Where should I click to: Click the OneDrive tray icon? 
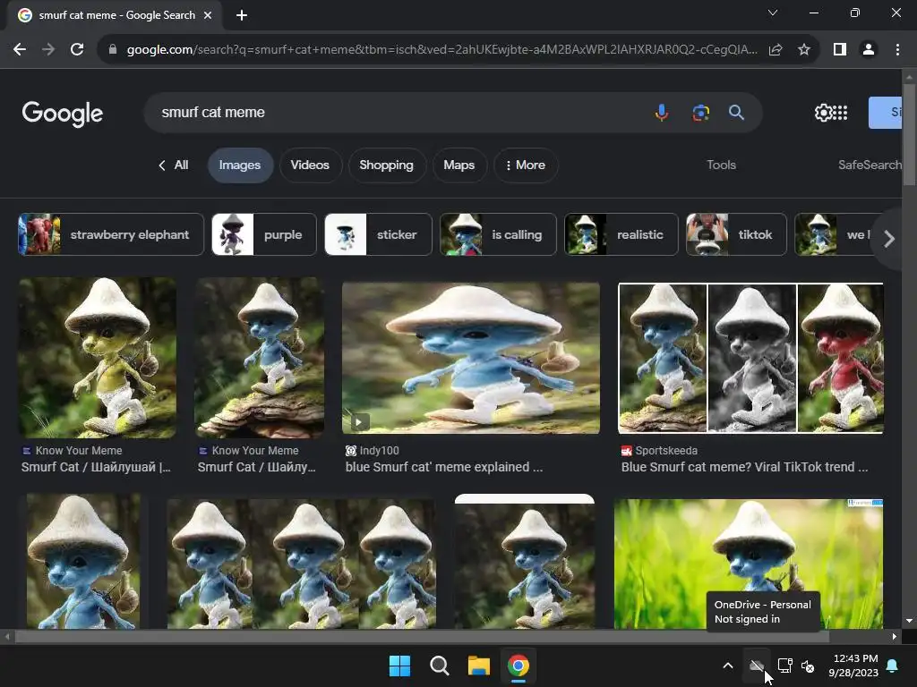[757, 666]
